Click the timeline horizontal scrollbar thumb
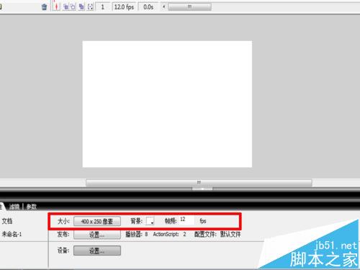Viewport: 360px width, 270px height. tap(189, 6)
